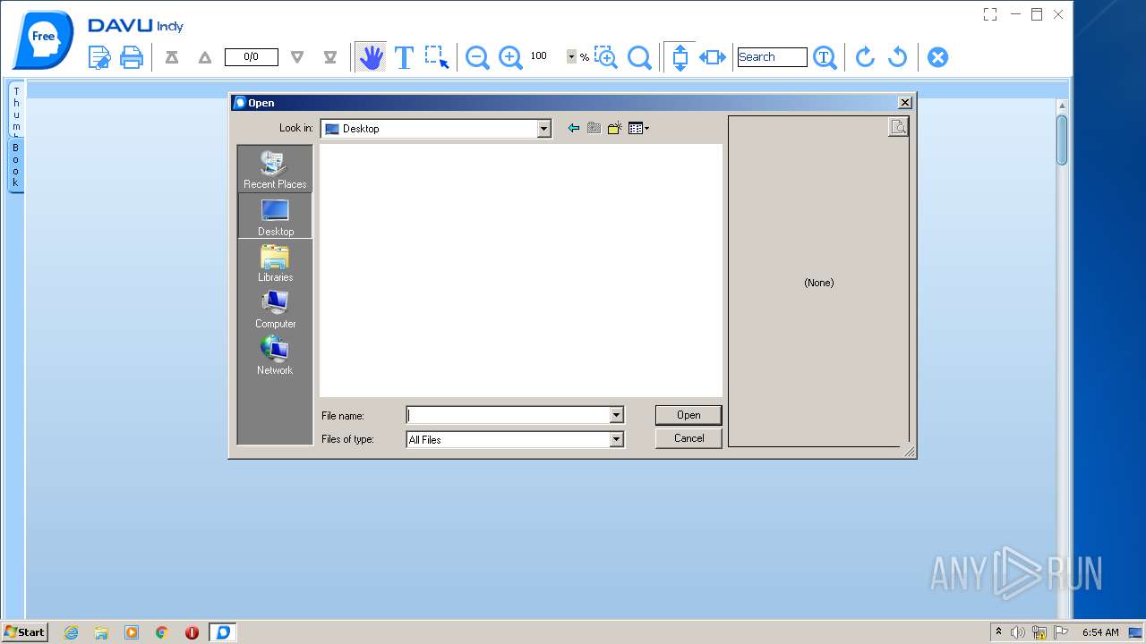The width and height of the screenshot is (1146, 644).
Task: Close the Open dialog
Action: 905,103
